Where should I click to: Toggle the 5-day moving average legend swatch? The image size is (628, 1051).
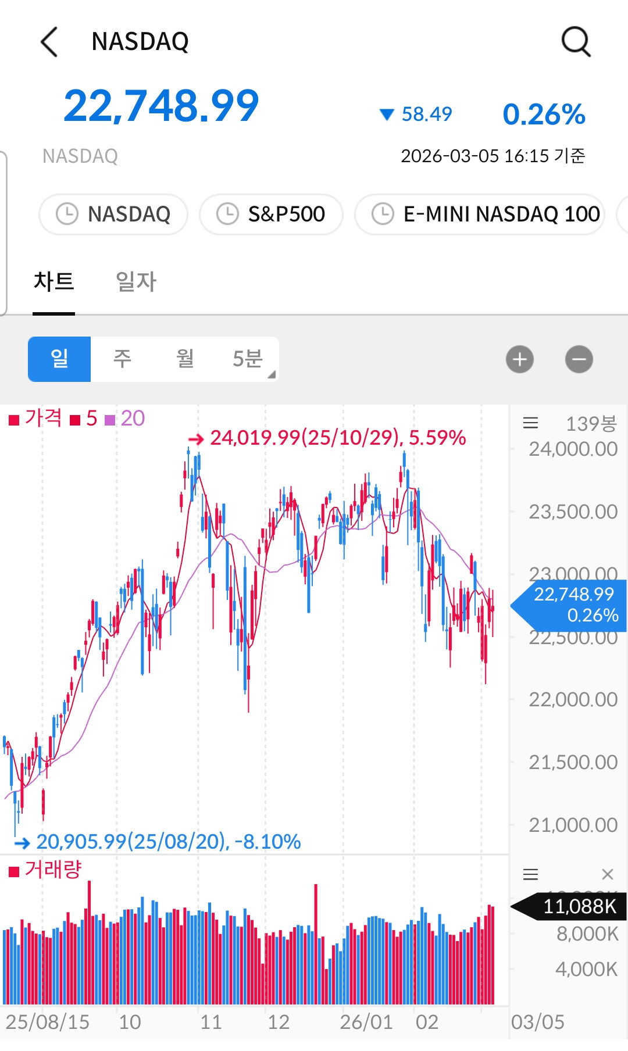pyautogui.click(x=75, y=420)
